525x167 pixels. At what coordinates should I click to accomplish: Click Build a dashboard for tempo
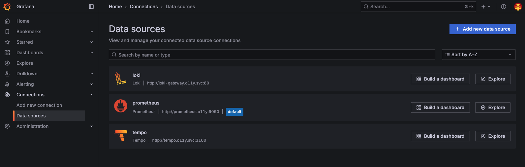[440, 136]
